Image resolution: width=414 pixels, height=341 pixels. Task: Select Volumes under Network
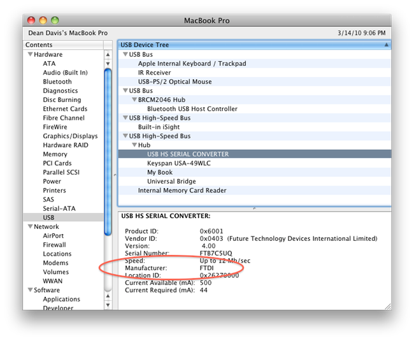(x=55, y=272)
